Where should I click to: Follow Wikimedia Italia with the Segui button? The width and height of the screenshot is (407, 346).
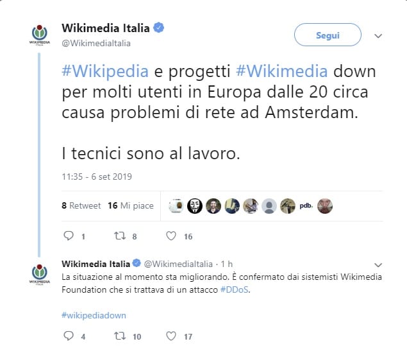[x=328, y=35]
